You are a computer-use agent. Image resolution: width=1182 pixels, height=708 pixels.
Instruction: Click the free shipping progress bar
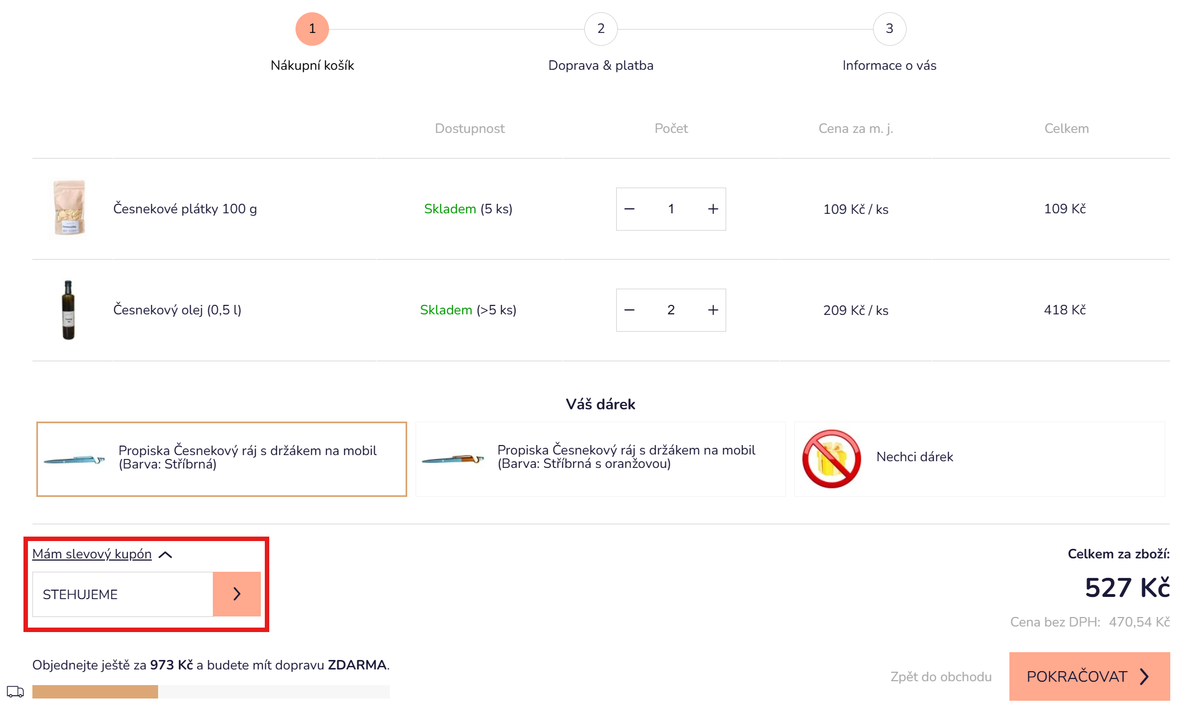211,692
